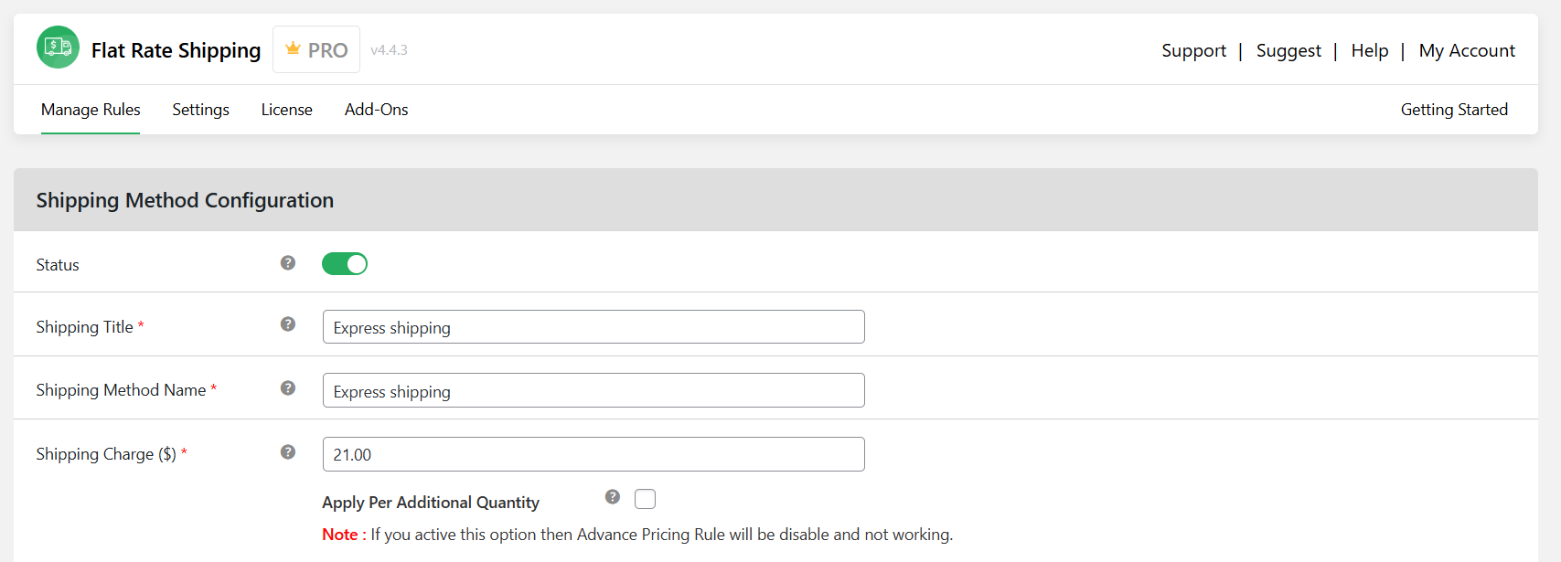Open the Help link

coord(1369,50)
